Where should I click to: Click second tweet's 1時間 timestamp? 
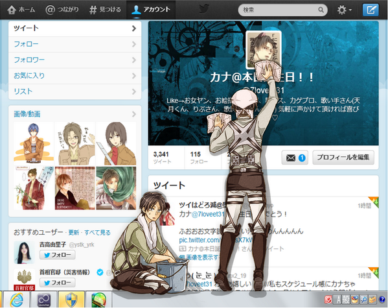pos(364,276)
